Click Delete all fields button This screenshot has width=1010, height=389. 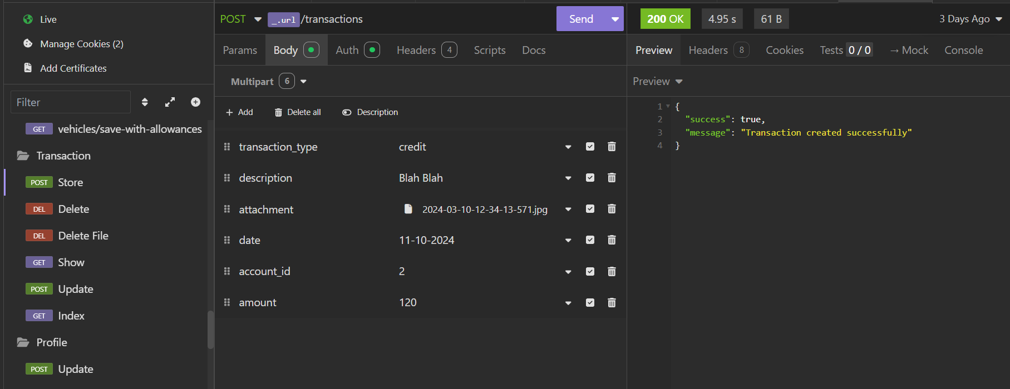pos(298,112)
